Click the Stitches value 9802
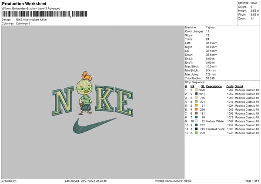 [x=254, y=3]
